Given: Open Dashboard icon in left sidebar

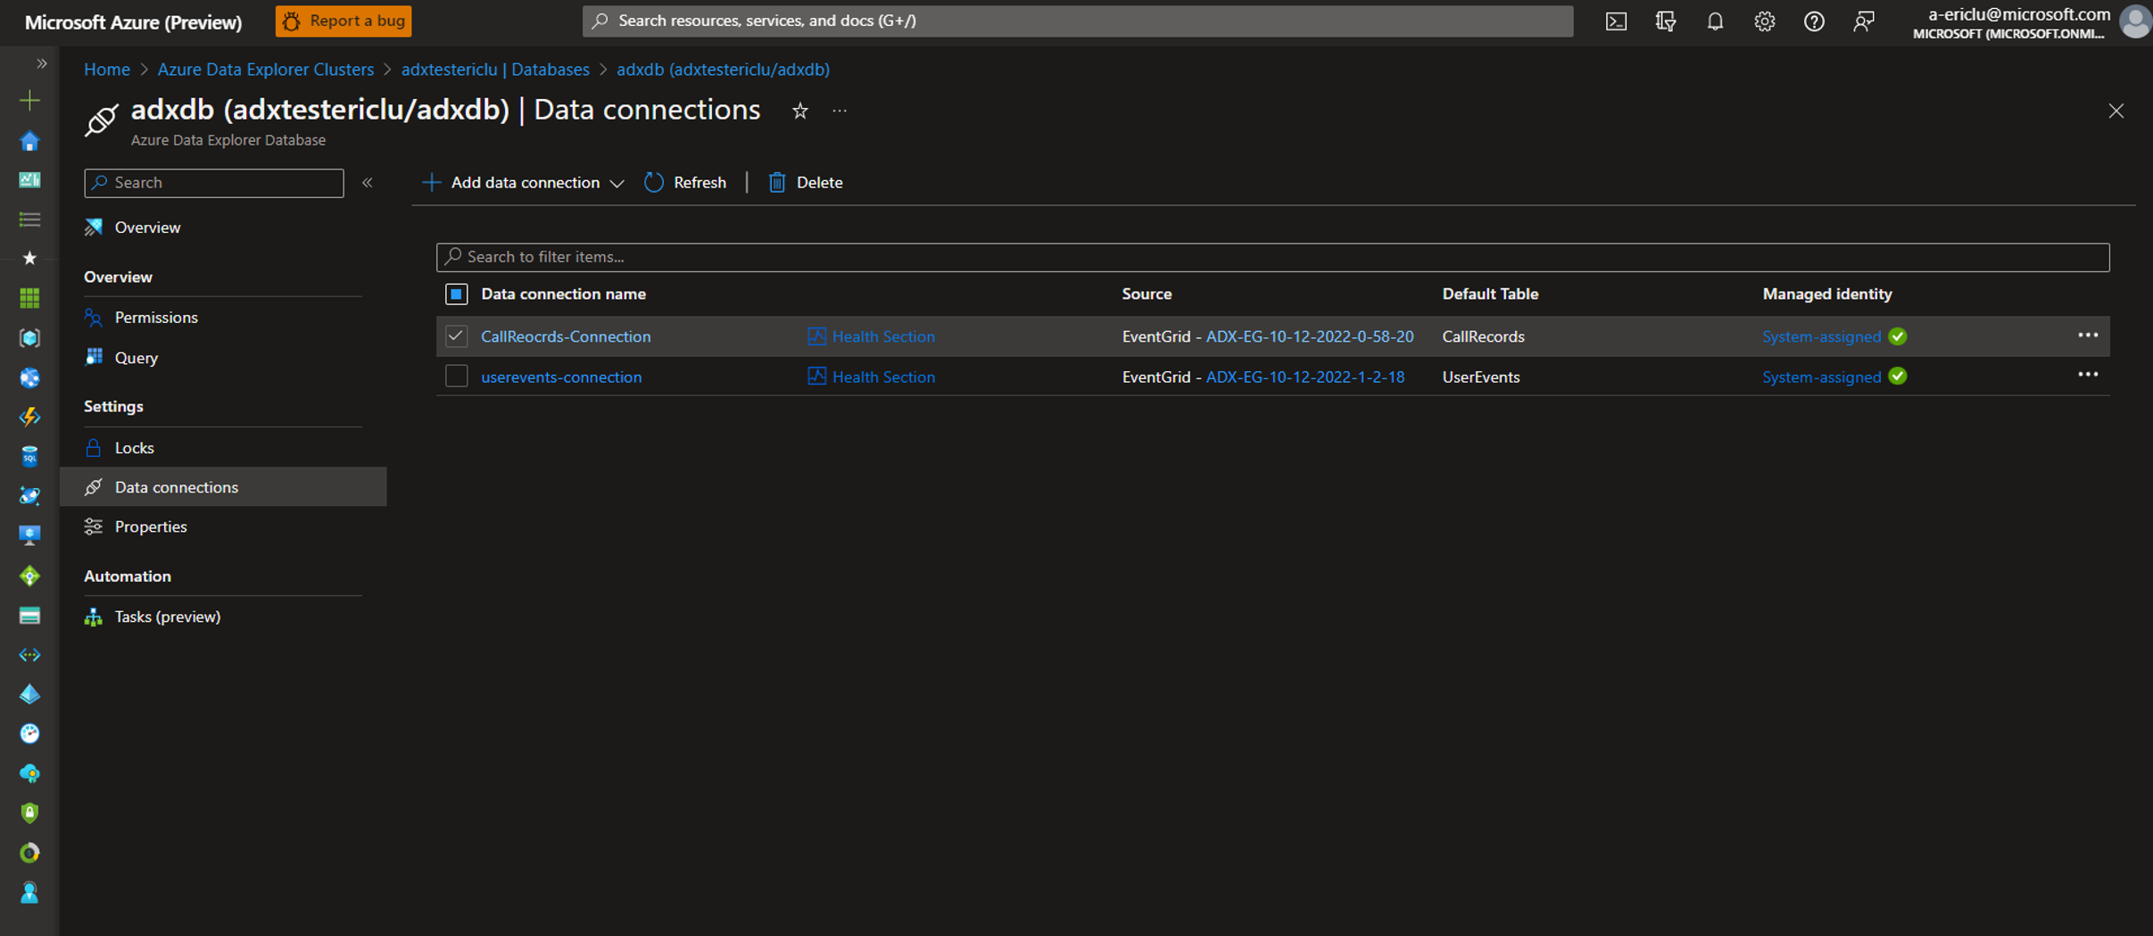Looking at the screenshot, I should tap(29, 180).
